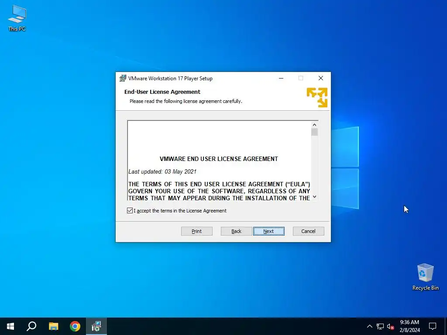Click the Show desktop strip on taskbar

[446, 326]
